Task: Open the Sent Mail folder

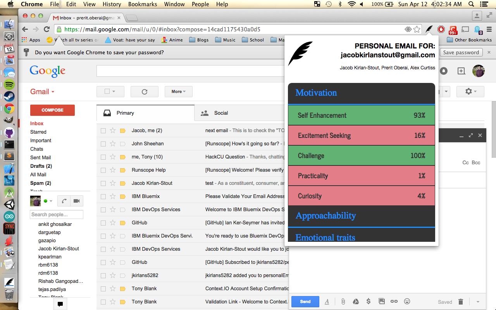Action: coord(41,157)
